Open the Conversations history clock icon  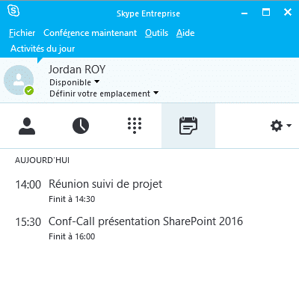coord(81,126)
